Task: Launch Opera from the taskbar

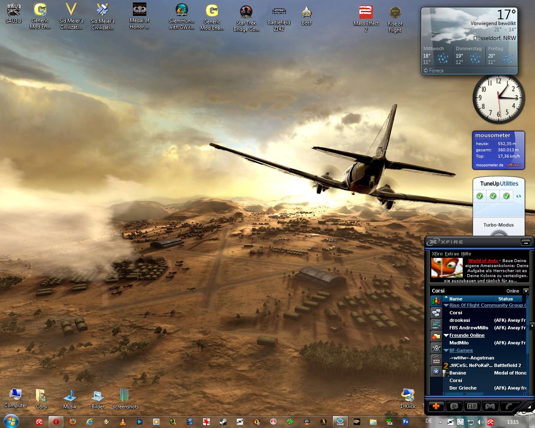Action: point(56,422)
